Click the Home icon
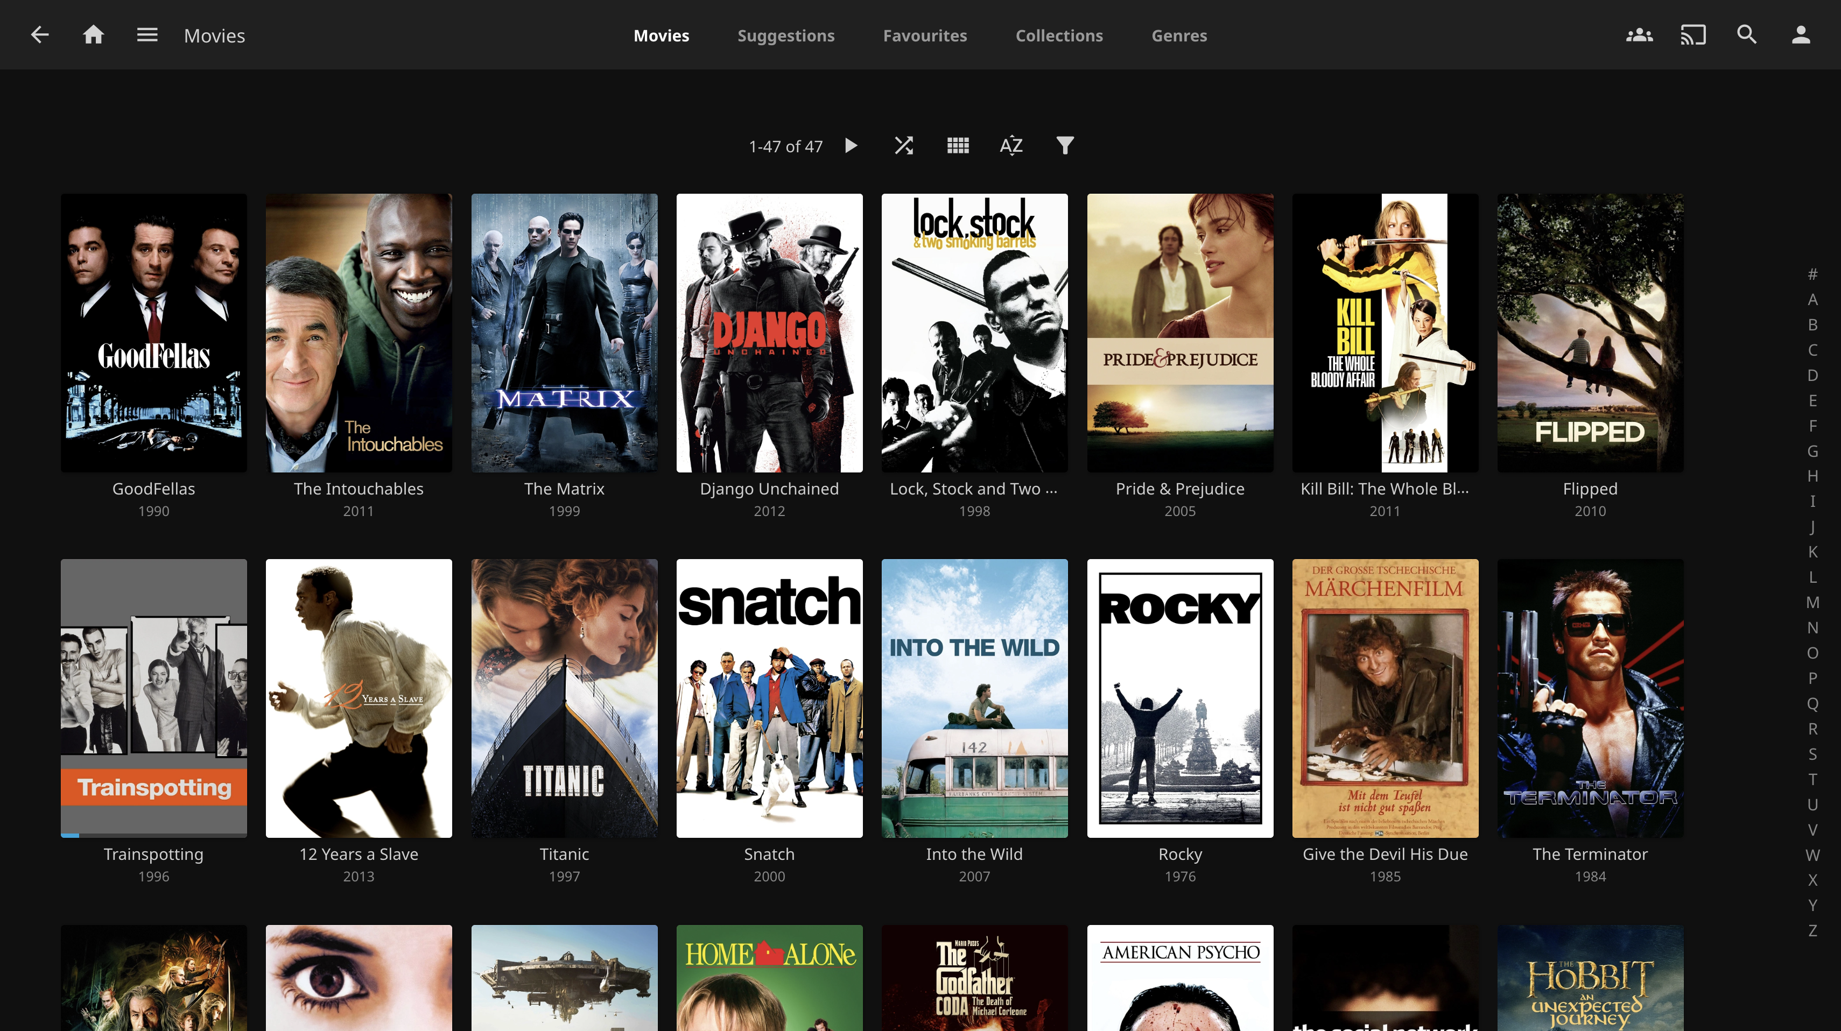 click(x=94, y=34)
